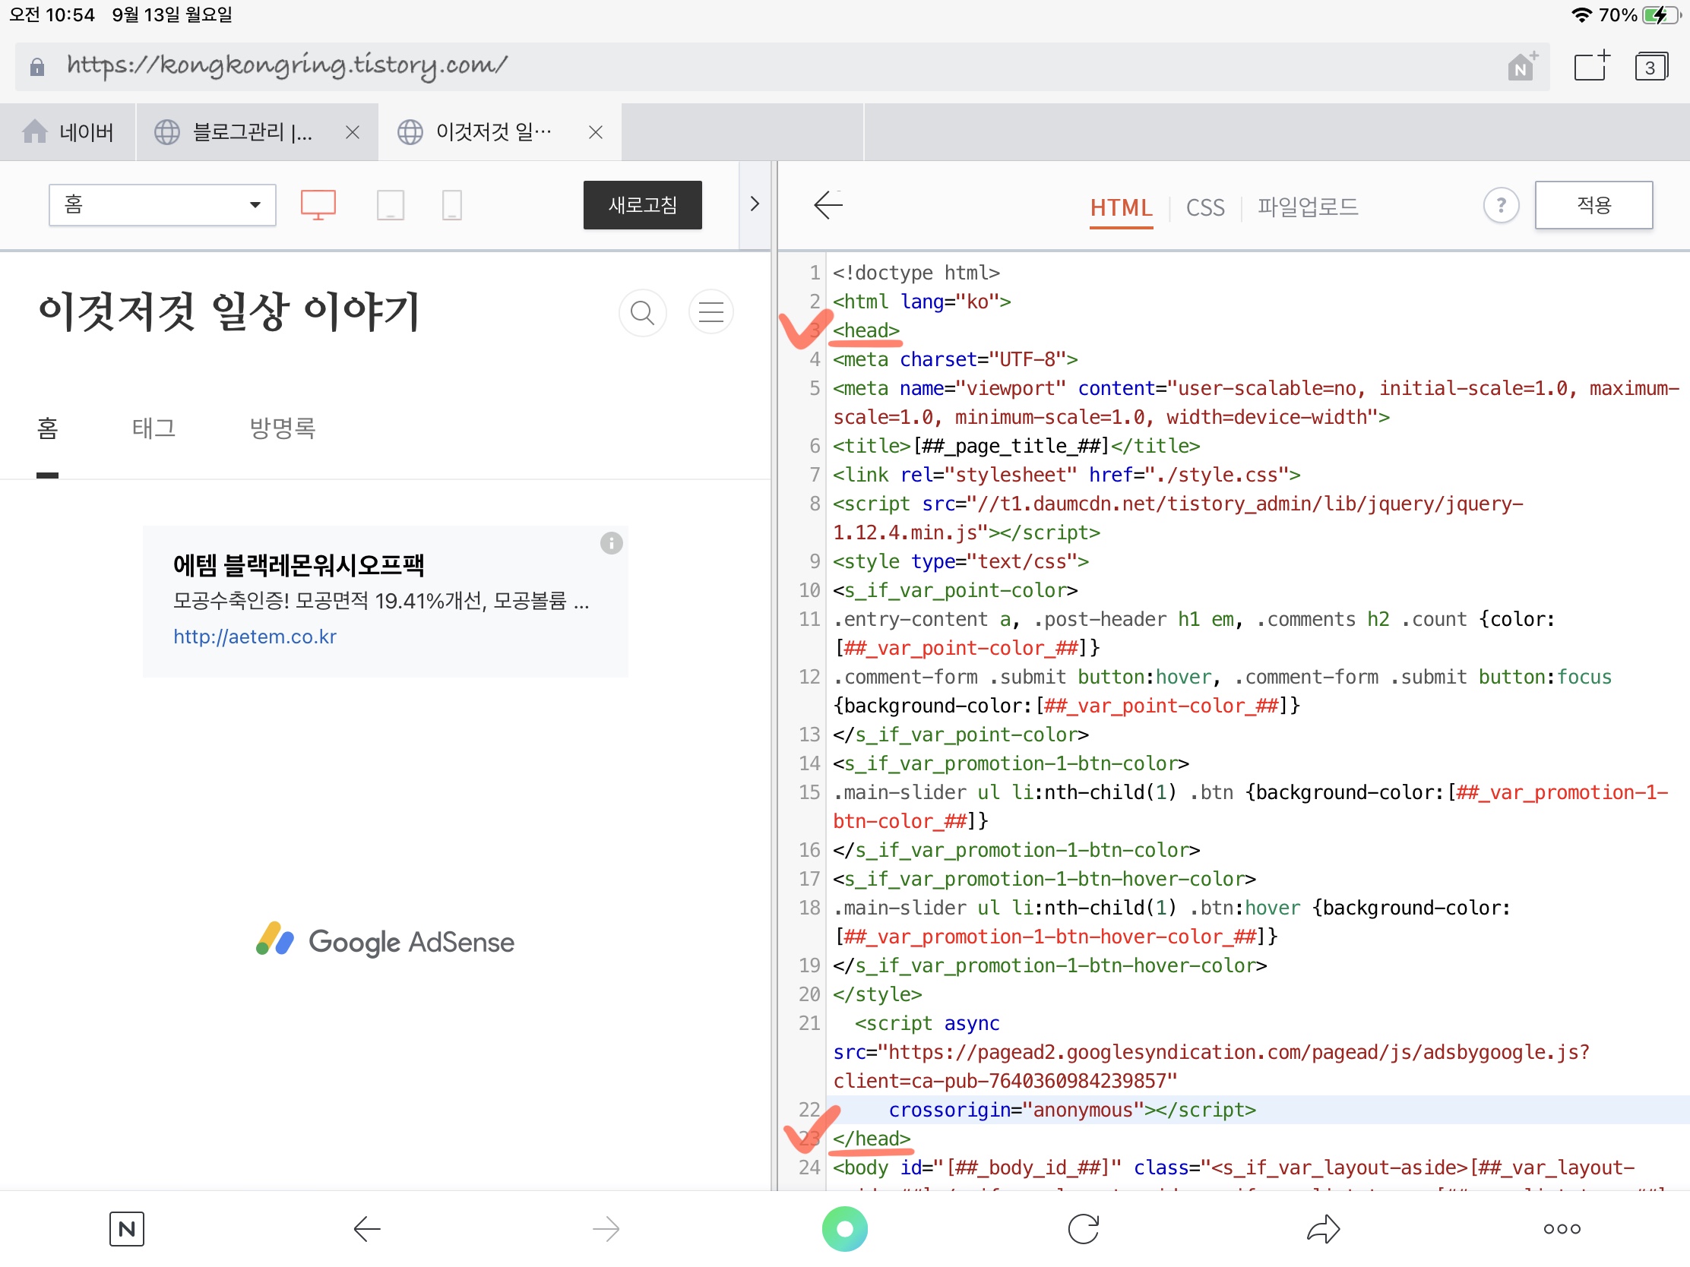The height and width of the screenshot is (1267, 1690).
Task: Select the 방명록 blog menu item
Action: click(283, 428)
